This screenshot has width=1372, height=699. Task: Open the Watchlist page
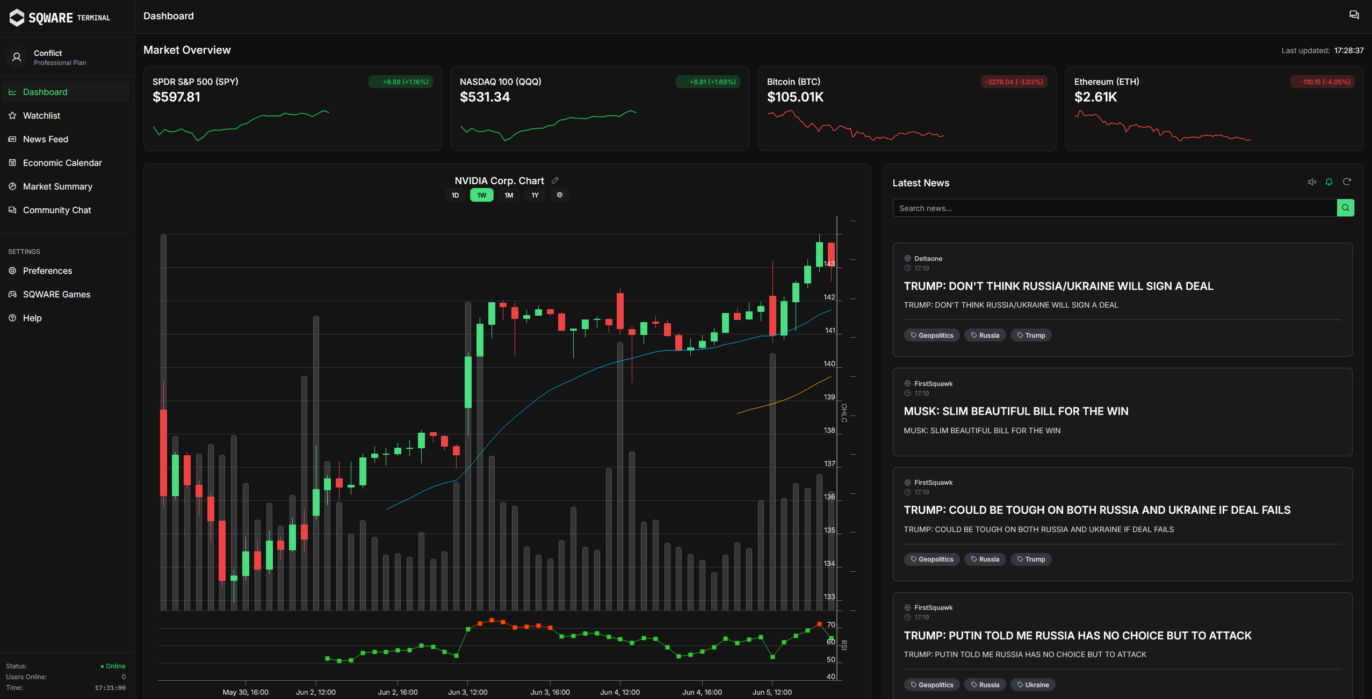tap(66, 115)
